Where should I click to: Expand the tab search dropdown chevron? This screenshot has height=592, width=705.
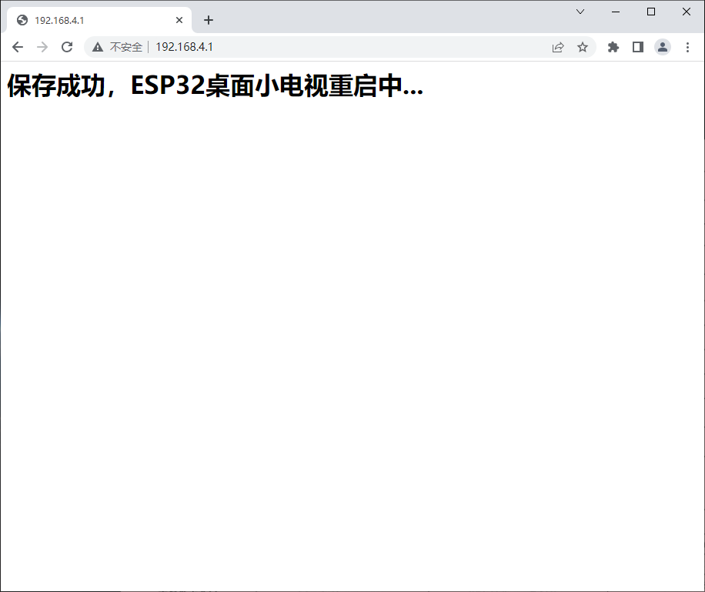(x=580, y=12)
